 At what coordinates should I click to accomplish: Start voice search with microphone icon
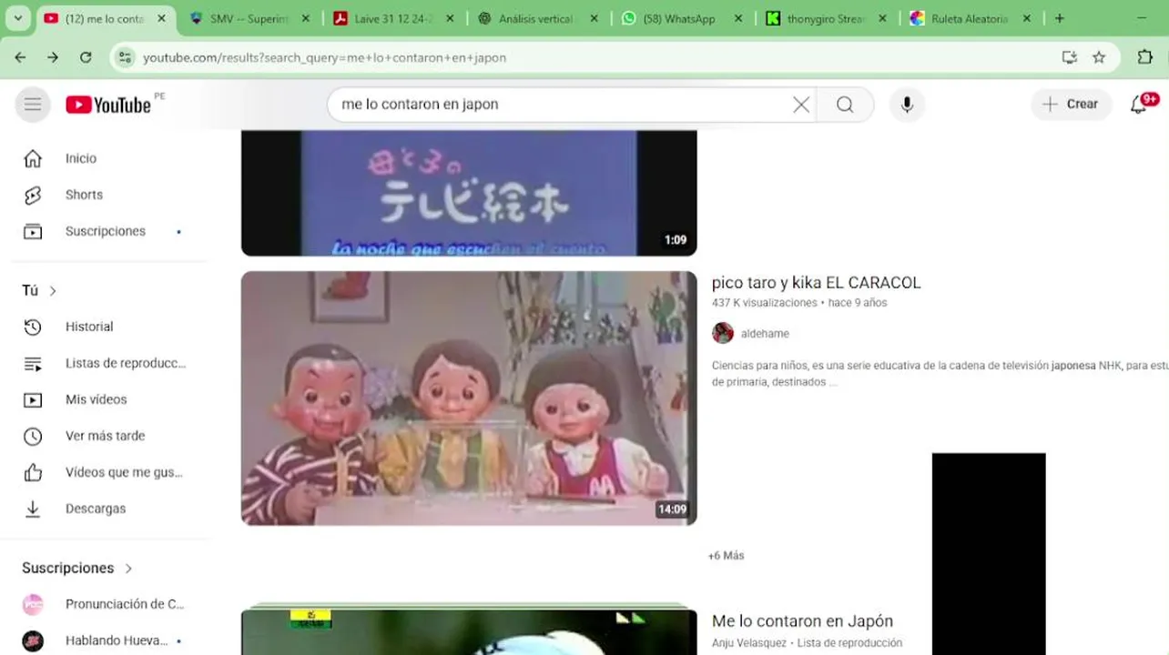pos(907,105)
